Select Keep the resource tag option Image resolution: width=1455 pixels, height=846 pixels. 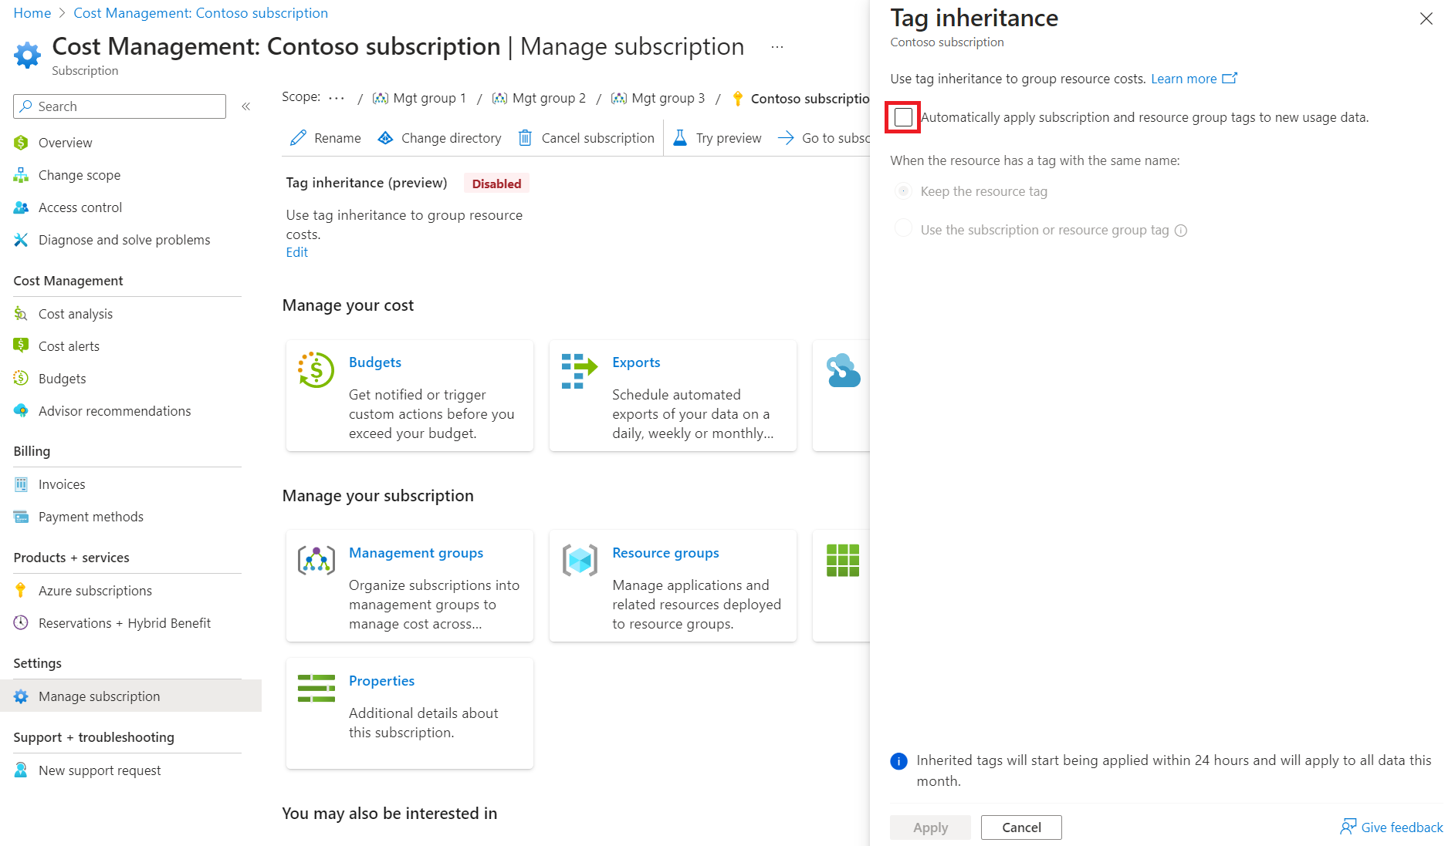pos(903,191)
